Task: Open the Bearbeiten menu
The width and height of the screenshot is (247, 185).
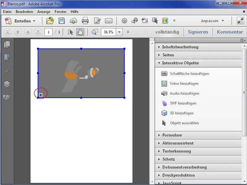Action: [24, 12]
